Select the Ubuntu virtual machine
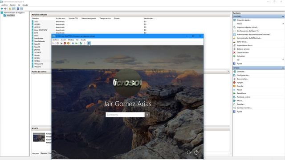Viewport: 285px width, 160px height. point(37,55)
